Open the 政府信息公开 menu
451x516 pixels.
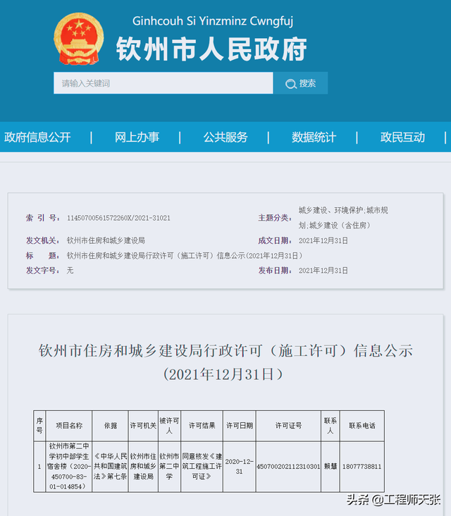coord(37,137)
